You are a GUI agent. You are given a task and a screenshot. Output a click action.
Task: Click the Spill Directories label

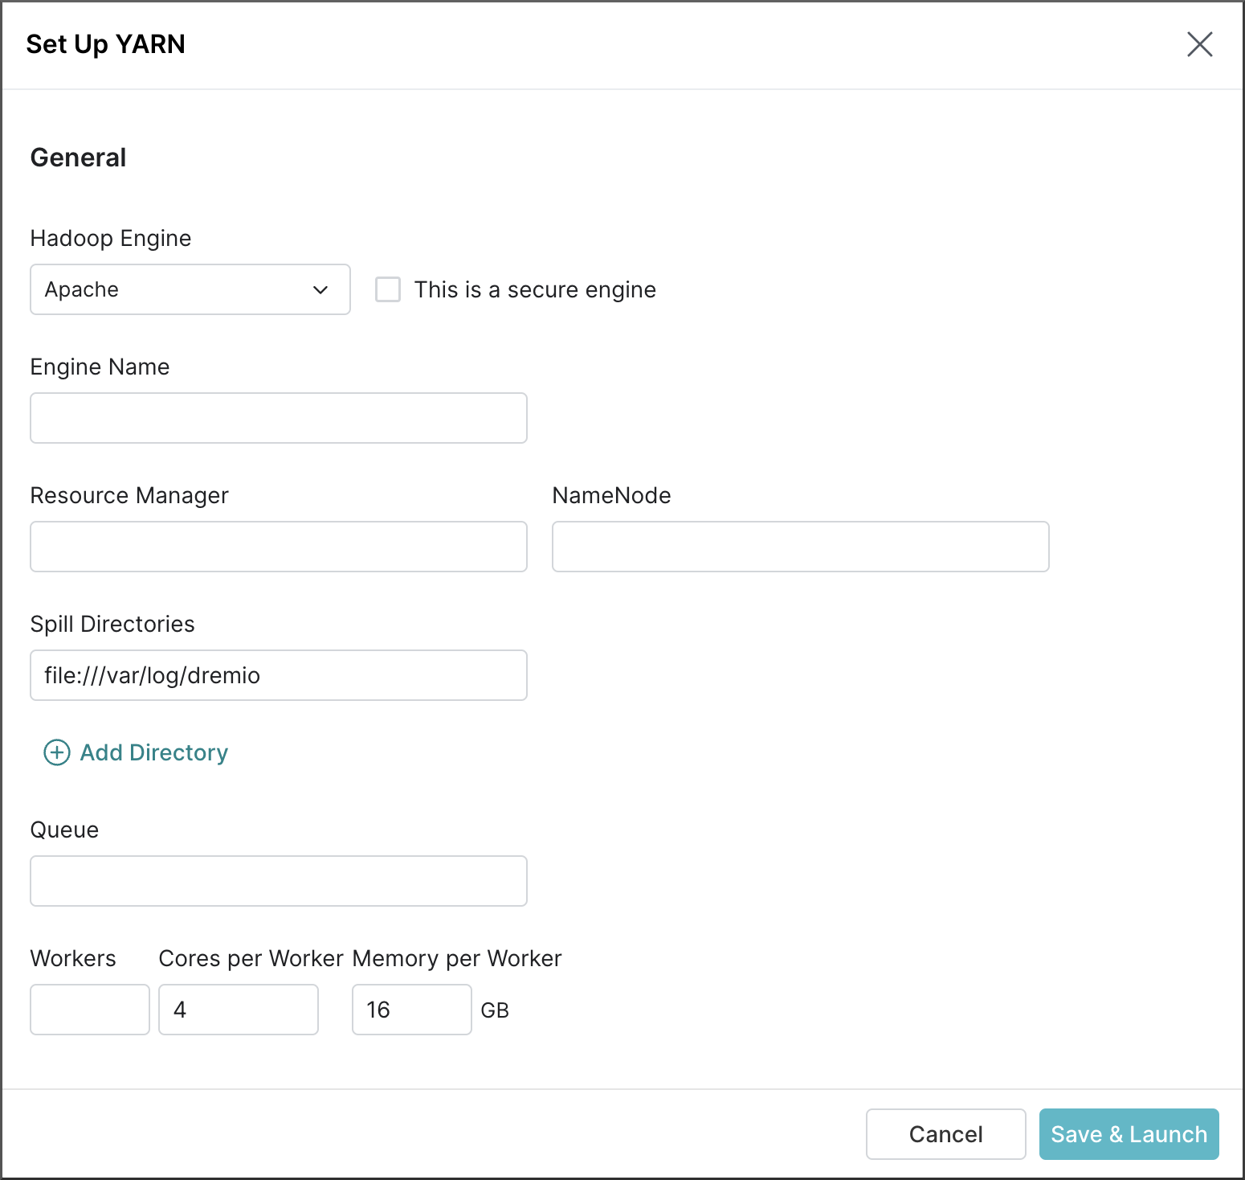pos(112,624)
